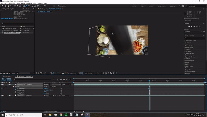
Task: Open the 1 View layout dropdown
Action: click(x=99, y=73)
